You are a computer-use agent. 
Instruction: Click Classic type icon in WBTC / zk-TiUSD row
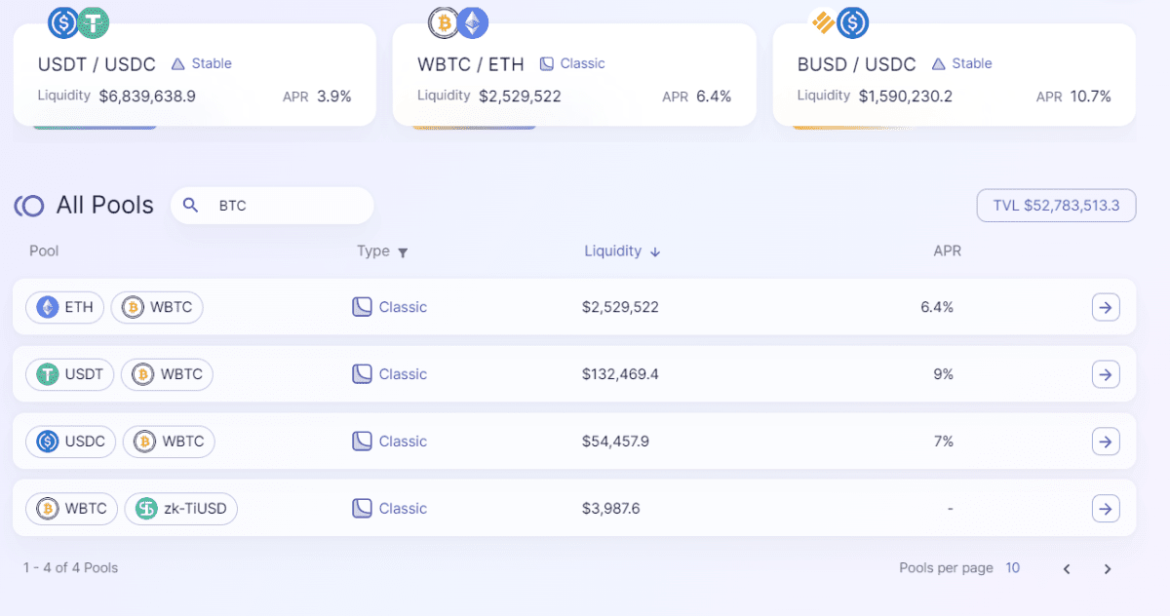click(362, 509)
